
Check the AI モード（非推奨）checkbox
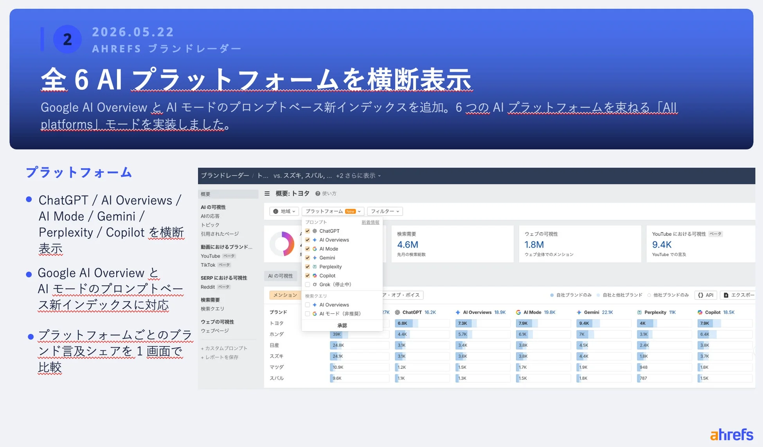[x=308, y=314]
